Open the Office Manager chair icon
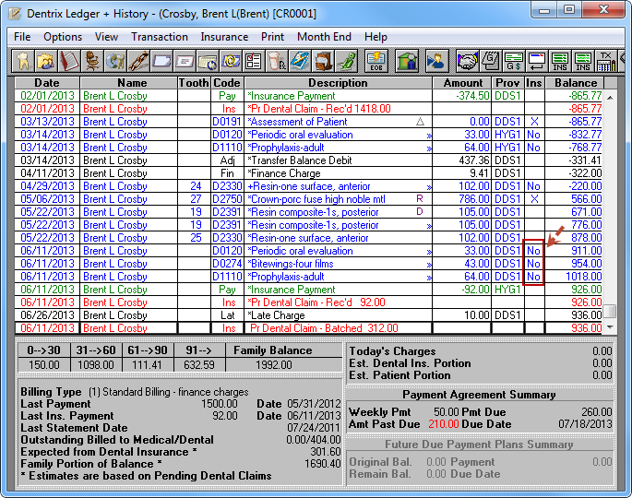The width and height of the screenshot is (632, 498). [92, 61]
